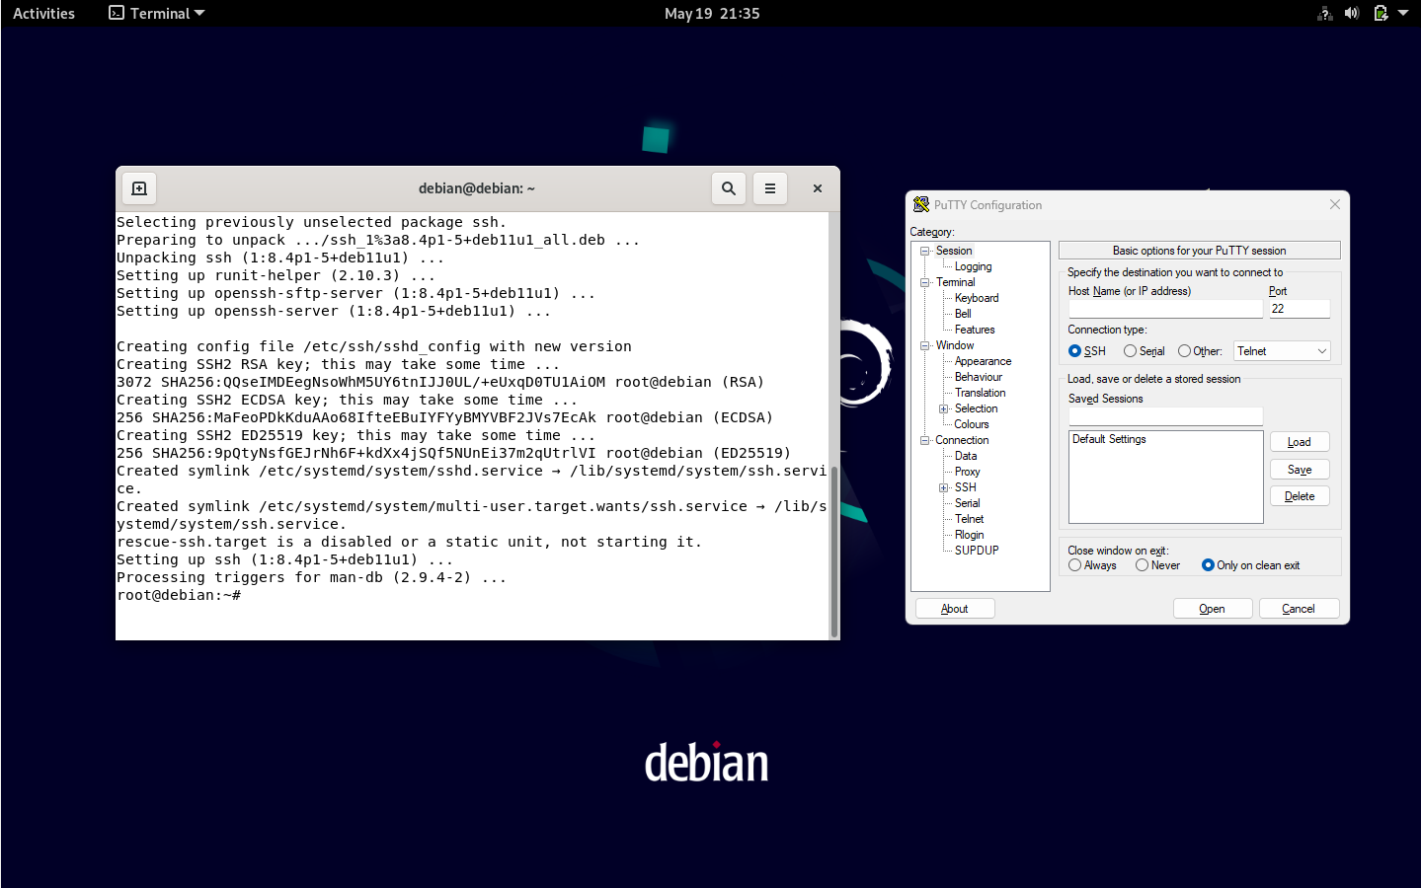Select Features category
Viewport: 1421px width, 888px height.
click(x=975, y=330)
